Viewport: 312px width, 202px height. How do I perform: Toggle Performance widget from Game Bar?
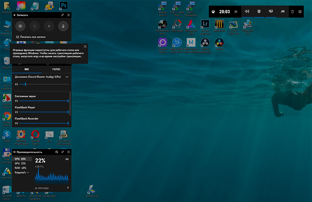click(x=270, y=12)
